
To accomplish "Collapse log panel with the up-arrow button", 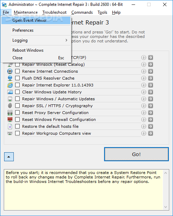I will (9, 157).
